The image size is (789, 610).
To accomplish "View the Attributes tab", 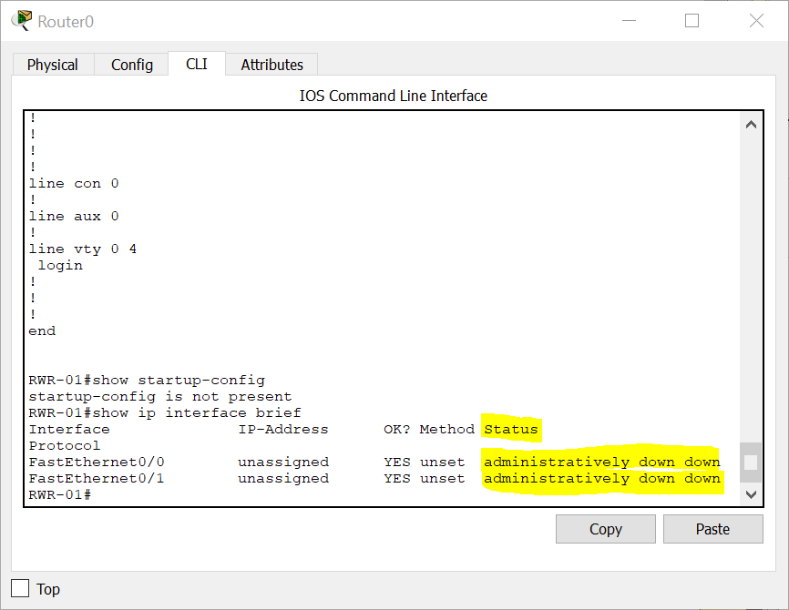I will tap(272, 65).
